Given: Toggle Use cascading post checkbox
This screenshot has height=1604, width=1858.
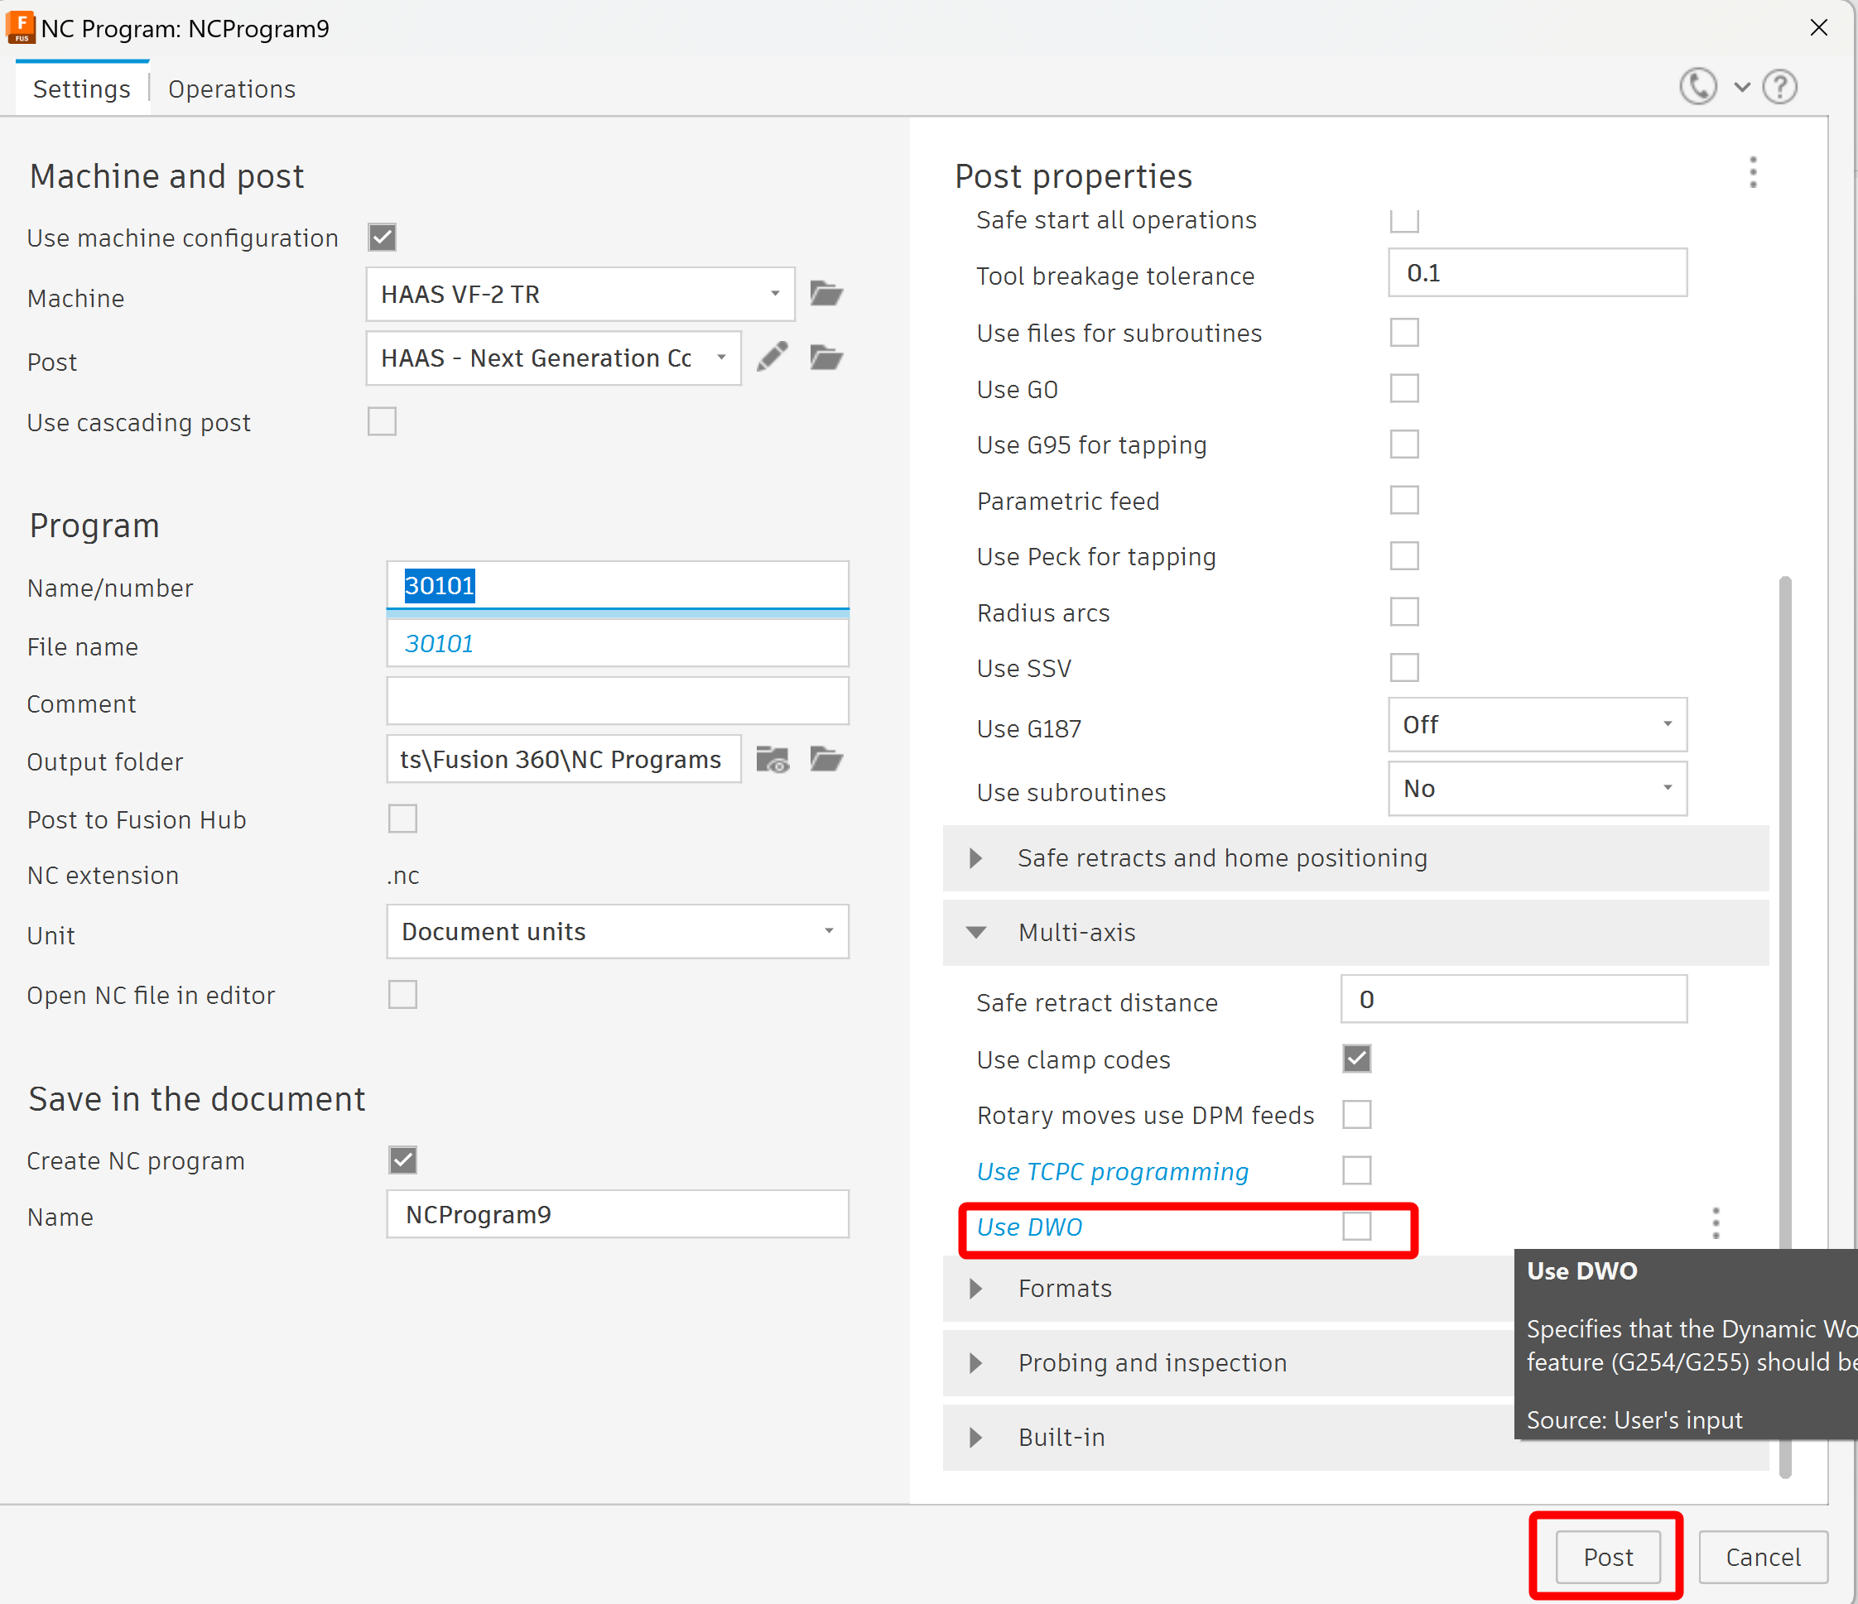Looking at the screenshot, I should point(382,421).
